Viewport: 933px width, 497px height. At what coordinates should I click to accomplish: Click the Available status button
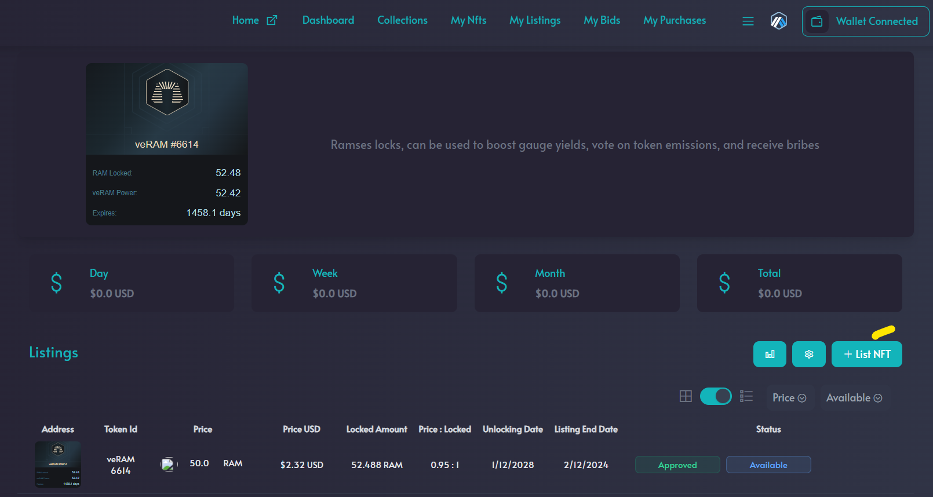click(x=768, y=465)
